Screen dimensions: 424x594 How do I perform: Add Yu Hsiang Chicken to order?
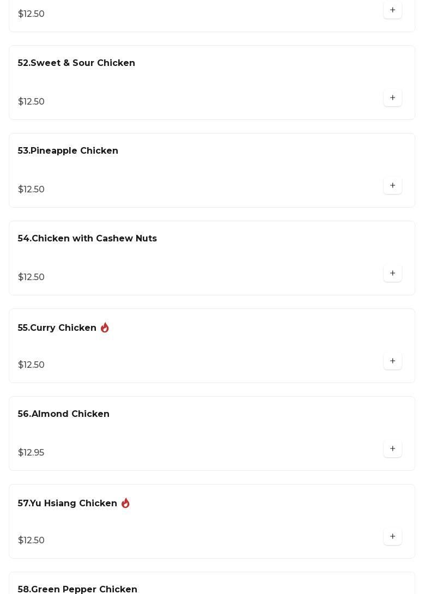392,537
